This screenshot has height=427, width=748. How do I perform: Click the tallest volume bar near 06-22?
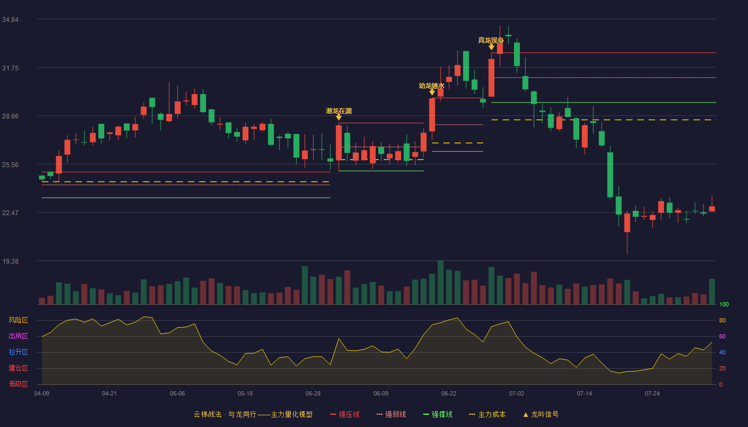(x=441, y=282)
